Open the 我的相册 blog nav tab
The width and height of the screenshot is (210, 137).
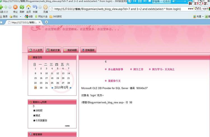71,50
